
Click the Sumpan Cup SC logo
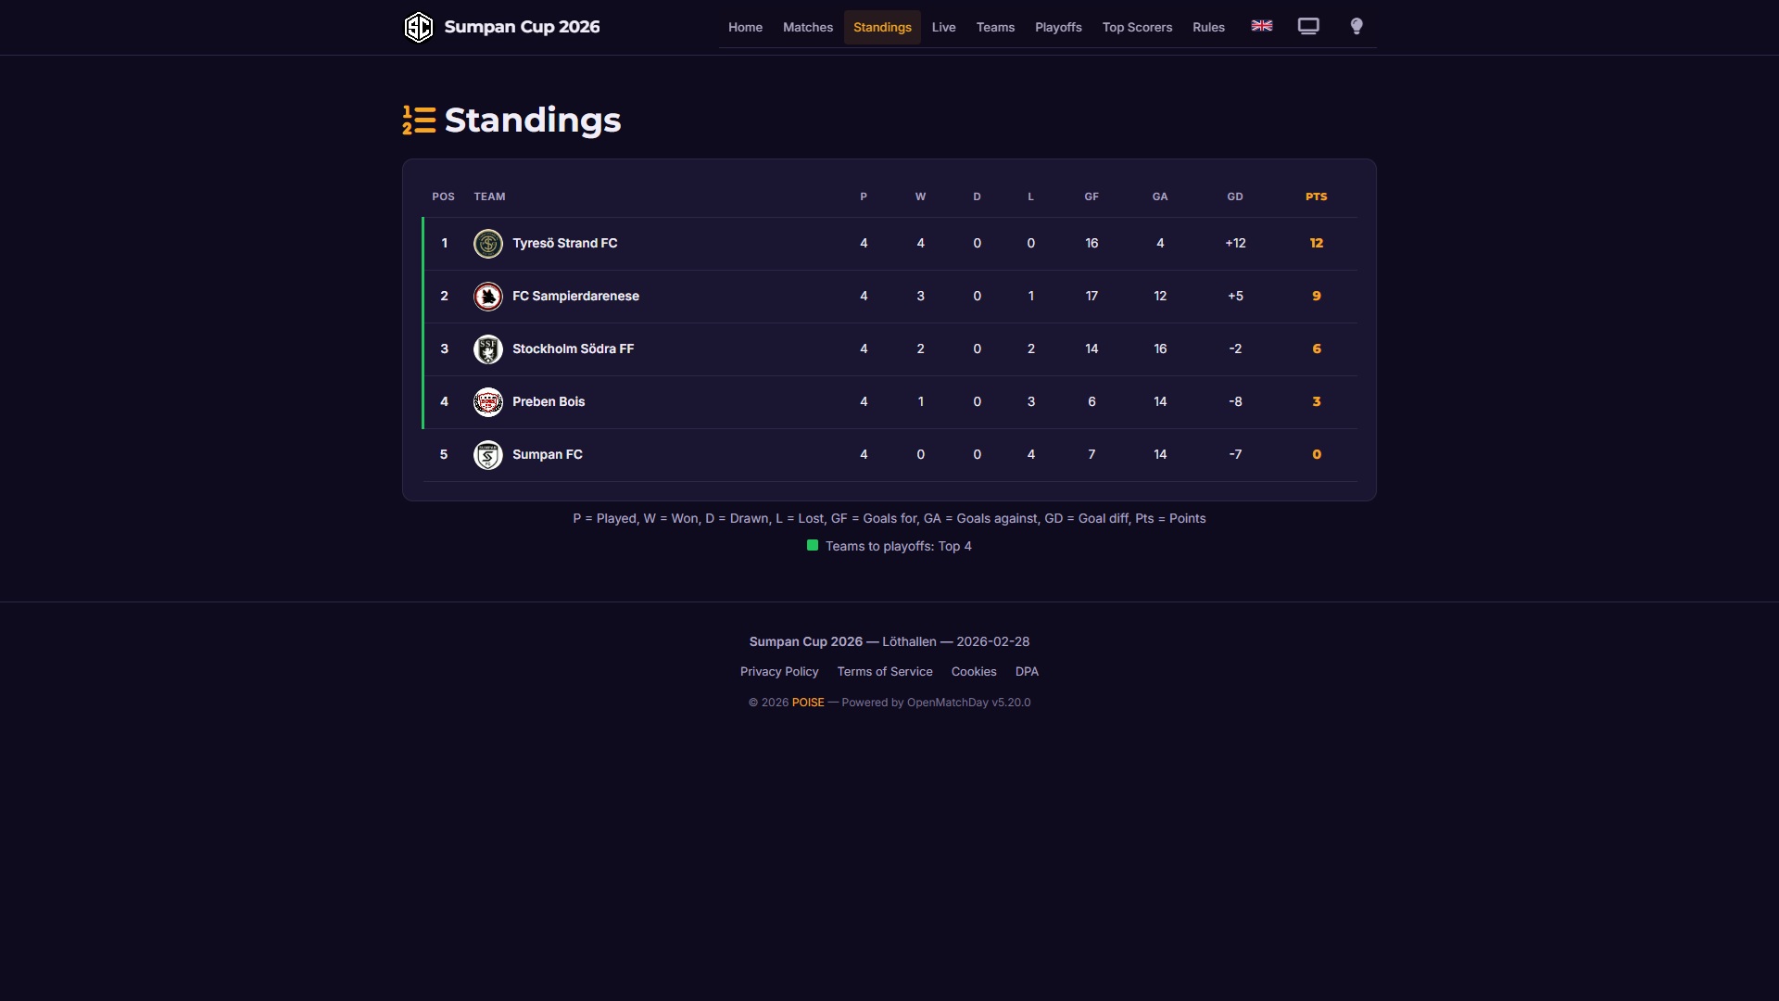[419, 26]
